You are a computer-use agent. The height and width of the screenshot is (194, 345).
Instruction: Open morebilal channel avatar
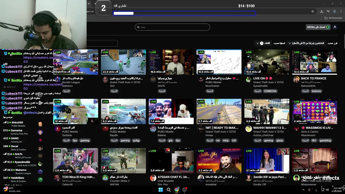(x=201, y=178)
